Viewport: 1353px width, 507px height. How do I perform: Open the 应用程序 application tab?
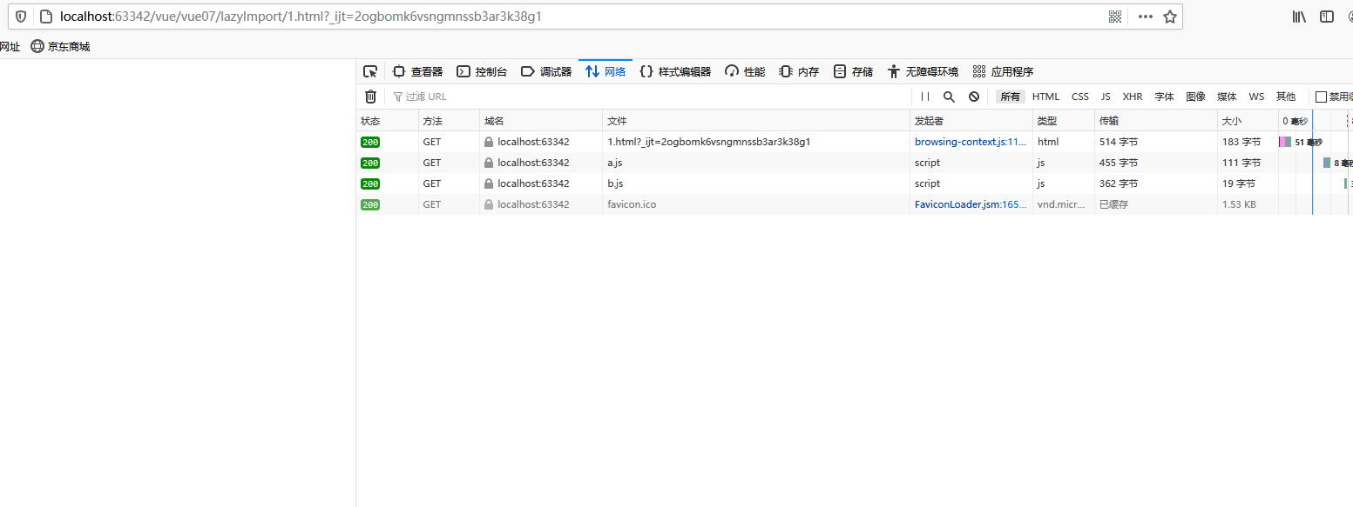pos(1003,71)
